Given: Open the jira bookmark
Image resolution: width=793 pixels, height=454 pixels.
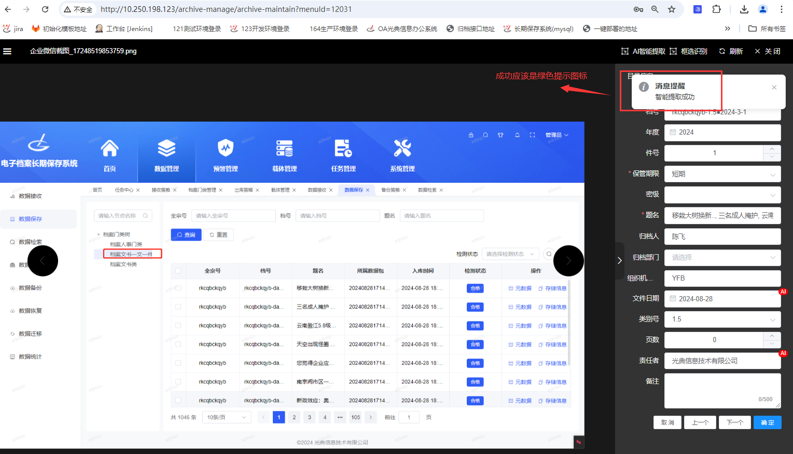Looking at the screenshot, I should point(13,29).
